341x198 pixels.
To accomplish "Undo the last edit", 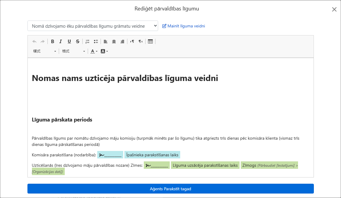I will (34, 41).
